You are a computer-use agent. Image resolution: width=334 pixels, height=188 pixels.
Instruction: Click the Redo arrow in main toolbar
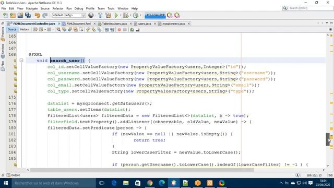pyautogui.click(x=45, y=15)
